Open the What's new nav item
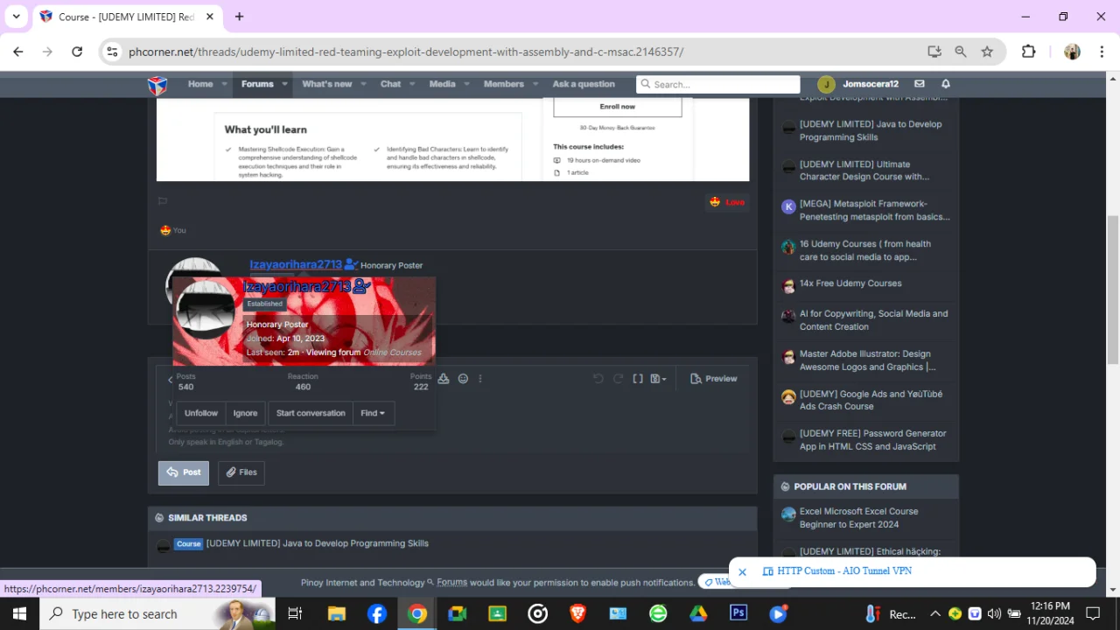 tap(327, 84)
